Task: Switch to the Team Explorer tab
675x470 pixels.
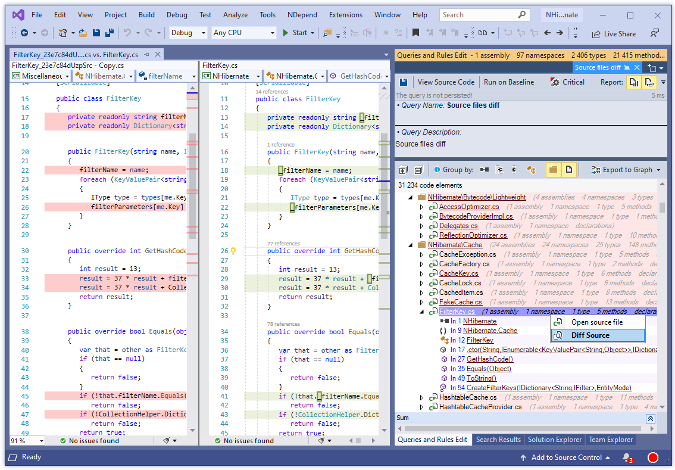Action: pos(611,440)
